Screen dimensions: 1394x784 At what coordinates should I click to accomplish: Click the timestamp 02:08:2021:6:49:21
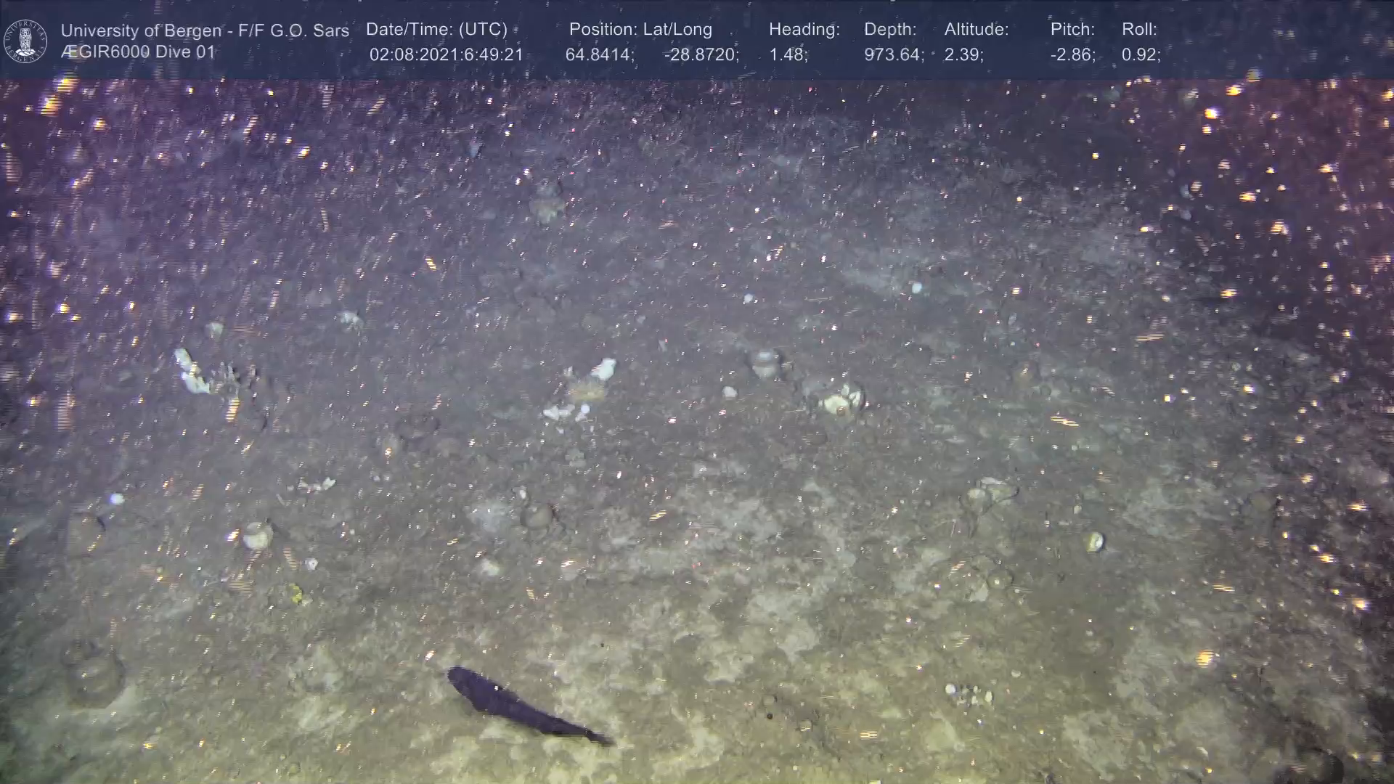[446, 55]
